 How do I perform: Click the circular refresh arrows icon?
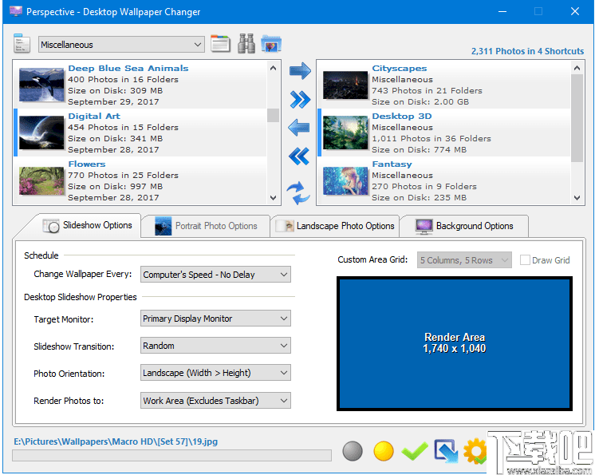(x=299, y=192)
